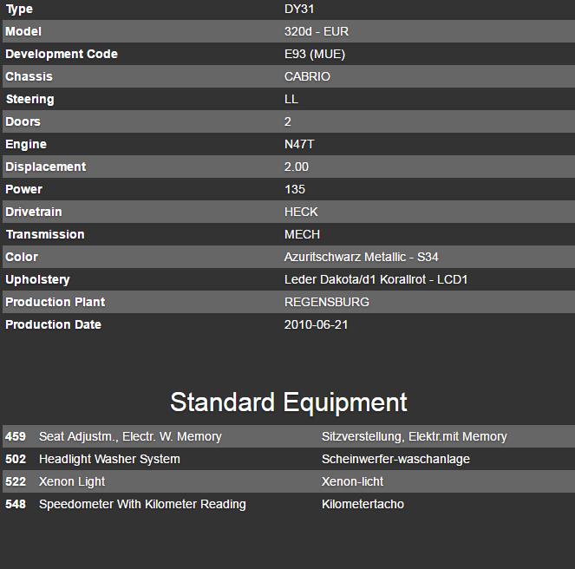The height and width of the screenshot is (569, 575).
Task: Select the chassis value CABRIO
Action: (x=307, y=76)
